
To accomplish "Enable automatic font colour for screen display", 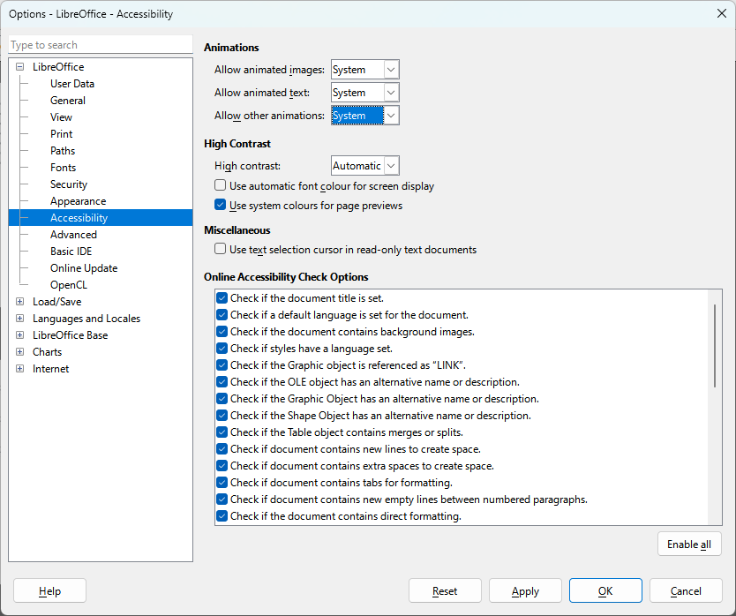I will [220, 185].
